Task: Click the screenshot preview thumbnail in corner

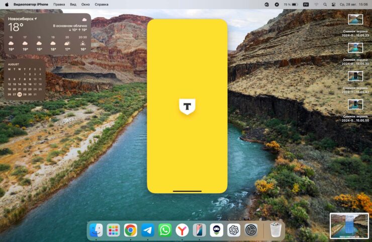Action: point(349,225)
